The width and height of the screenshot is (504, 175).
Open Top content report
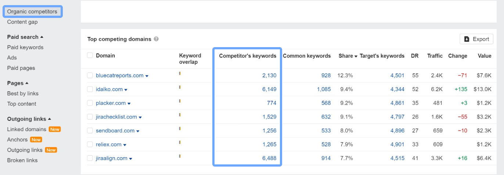pyautogui.click(x=22, y=104)
